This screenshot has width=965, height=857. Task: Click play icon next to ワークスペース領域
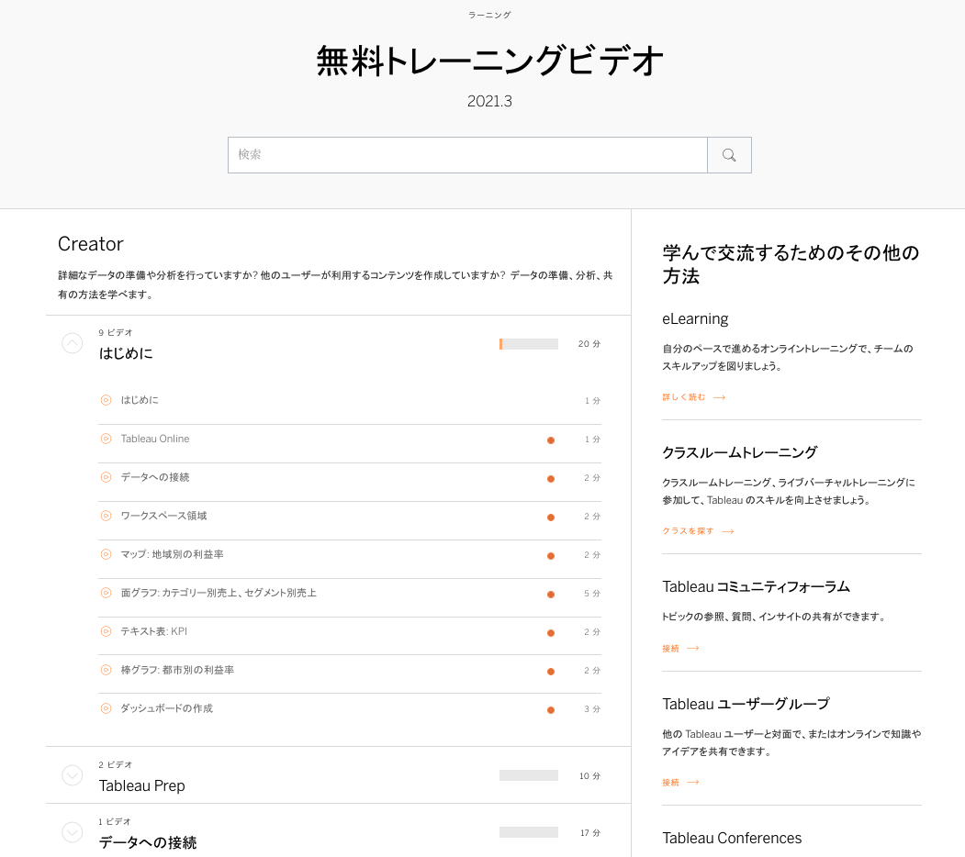pyautogui.click(x=106, y=516)
